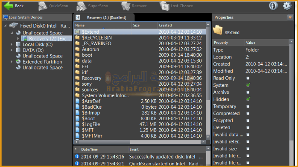
Task: Click the System Volume Infor... folder icon
Action: [x=77, y=95]
